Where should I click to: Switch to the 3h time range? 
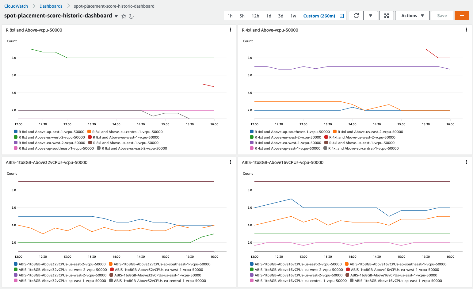click(242, 15)
